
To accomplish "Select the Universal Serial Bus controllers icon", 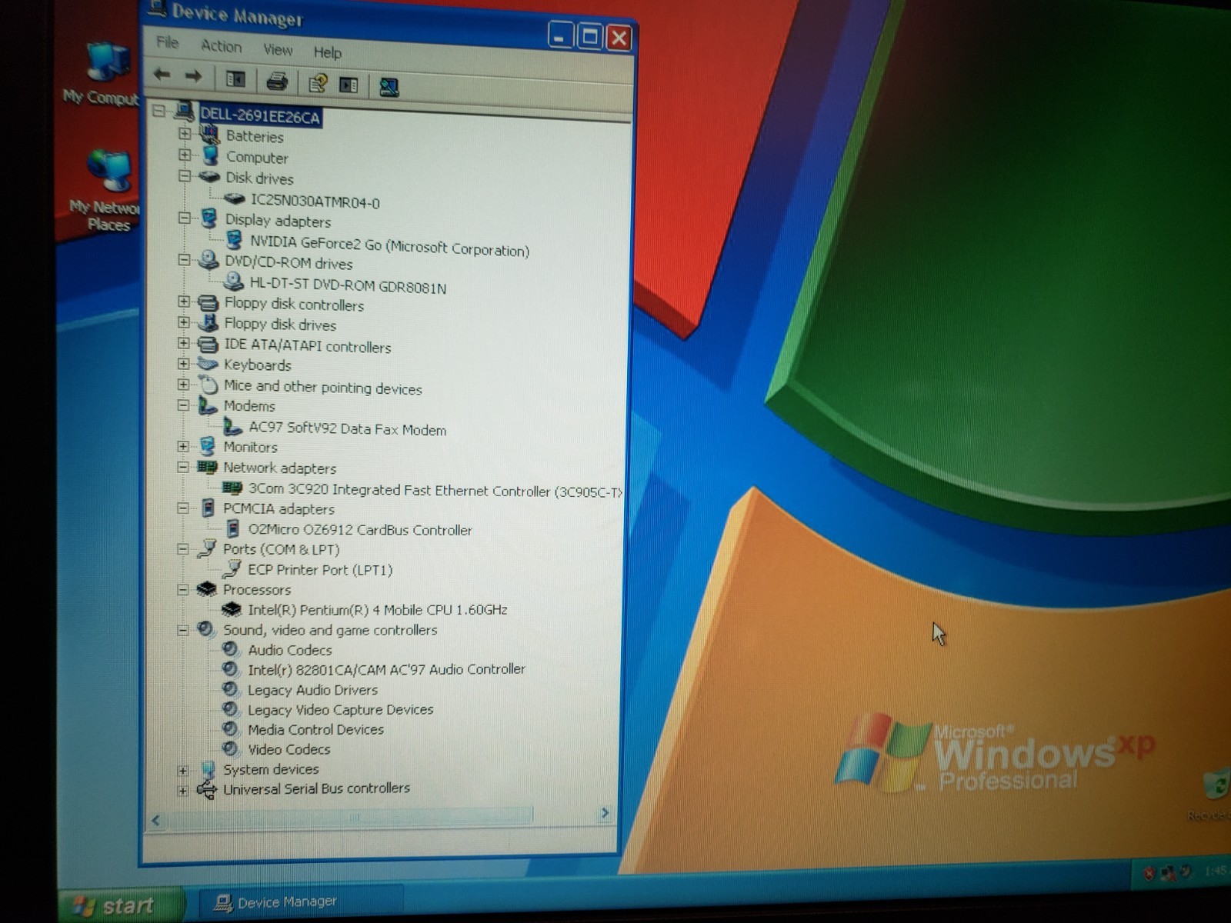I will 205,788.
